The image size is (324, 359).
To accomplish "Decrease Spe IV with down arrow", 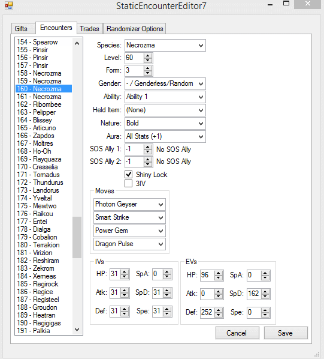I will coord(167,314).
